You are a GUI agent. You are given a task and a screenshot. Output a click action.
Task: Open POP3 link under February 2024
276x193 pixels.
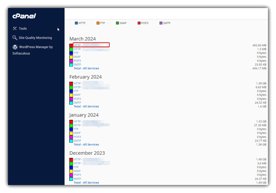[x=77, y=99]
